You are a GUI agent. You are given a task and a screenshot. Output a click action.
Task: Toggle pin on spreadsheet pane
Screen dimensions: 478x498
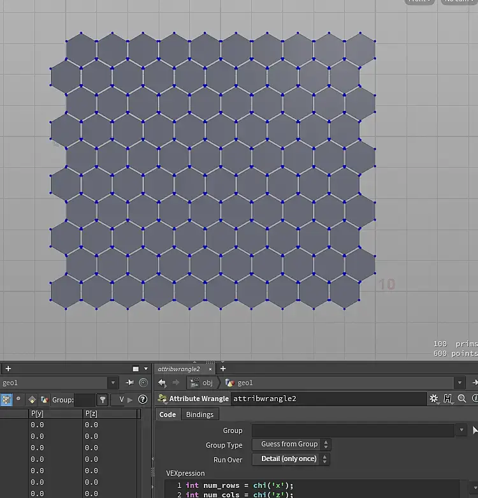[x=130, y=383]
